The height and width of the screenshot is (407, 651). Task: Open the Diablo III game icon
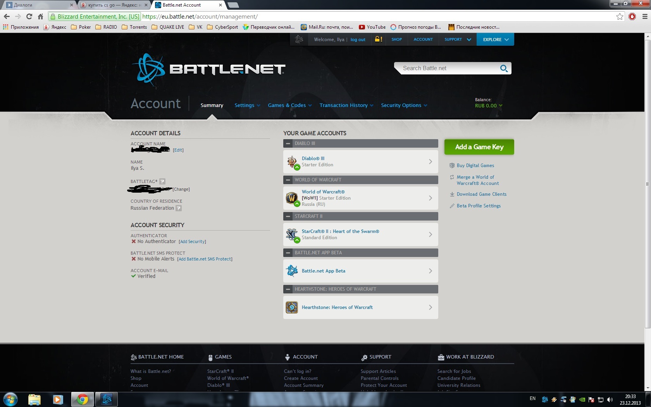pyautogui.click(x=292, y=162)
